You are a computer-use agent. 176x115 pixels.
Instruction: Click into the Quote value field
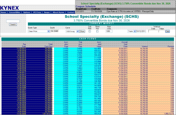[55, 31]
